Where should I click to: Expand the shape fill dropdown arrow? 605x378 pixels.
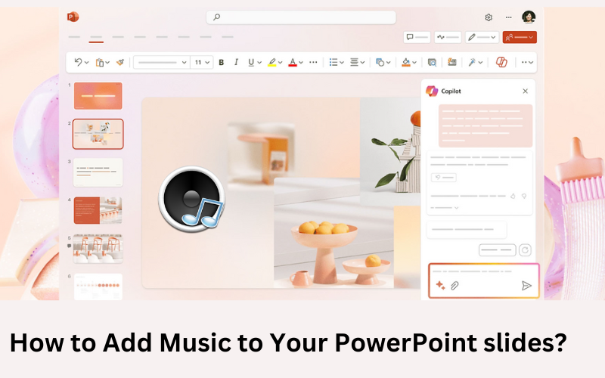(x=414, y=63)
